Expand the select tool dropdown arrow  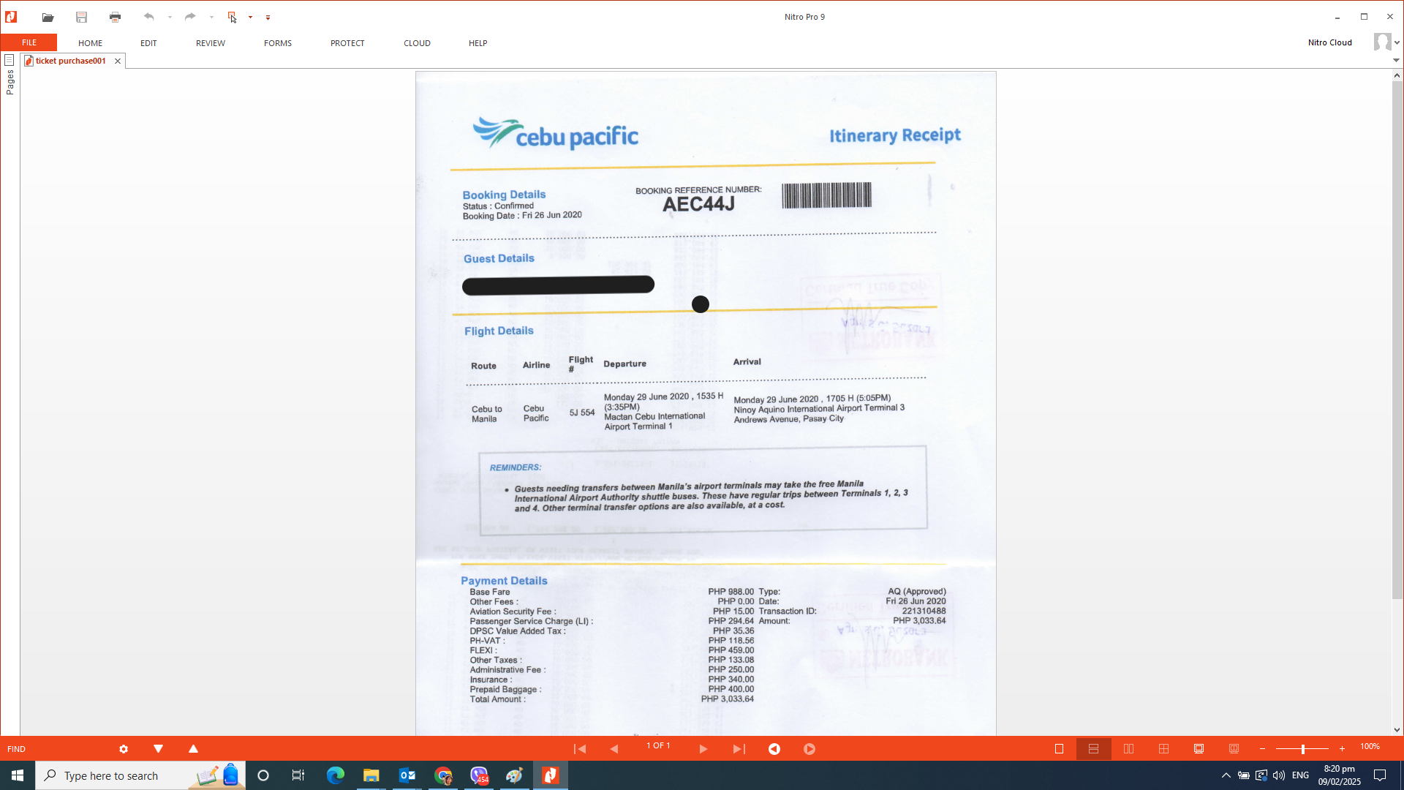(250, 17)
